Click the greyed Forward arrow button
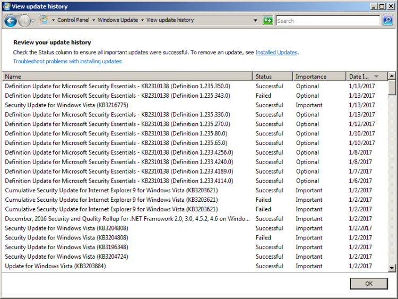Viewport: 398px width, 299px height. pos(24,21)
